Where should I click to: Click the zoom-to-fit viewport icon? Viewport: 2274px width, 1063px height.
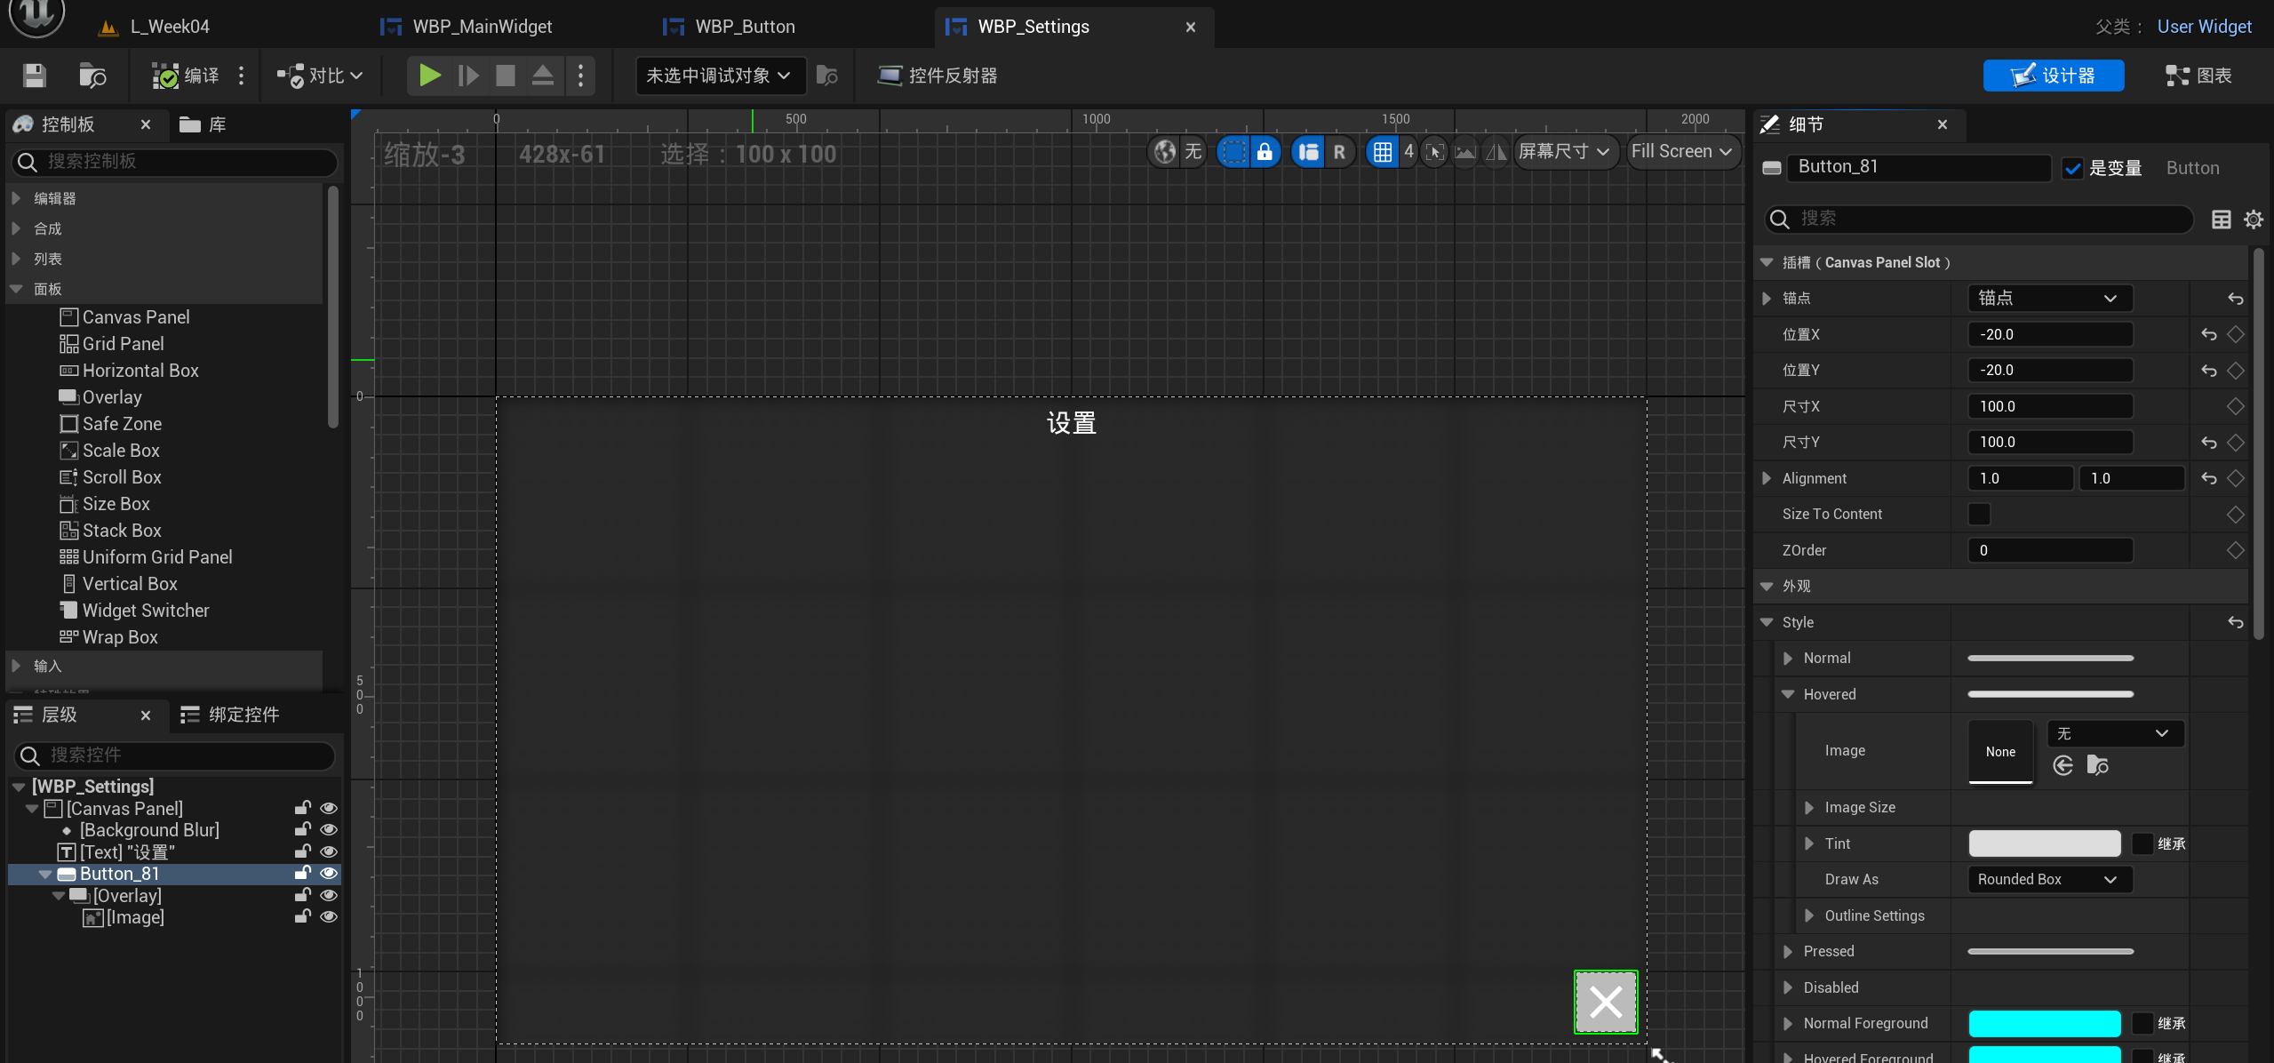pyautogui.click(x=1434, y=152)
